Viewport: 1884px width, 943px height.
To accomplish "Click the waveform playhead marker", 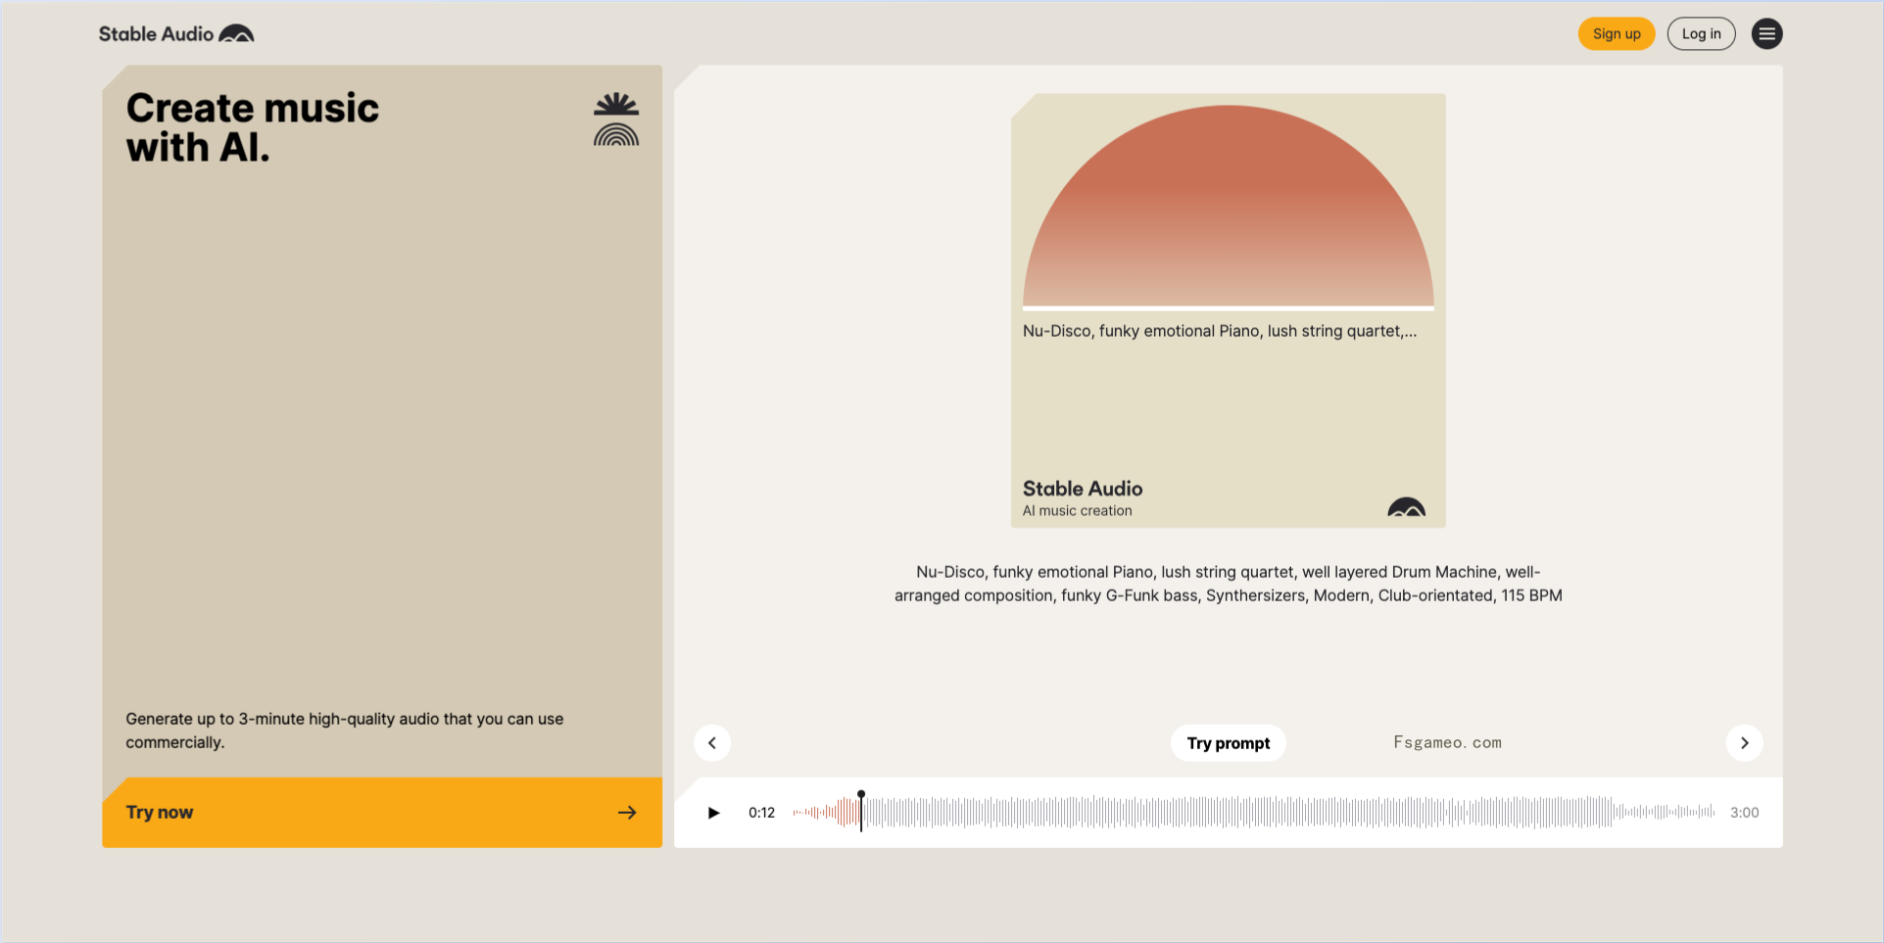I will point(861,811).
